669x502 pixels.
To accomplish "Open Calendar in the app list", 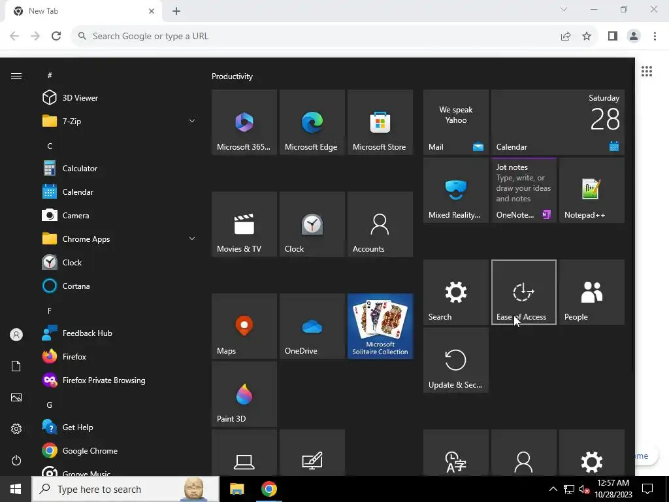I will 120,192.
